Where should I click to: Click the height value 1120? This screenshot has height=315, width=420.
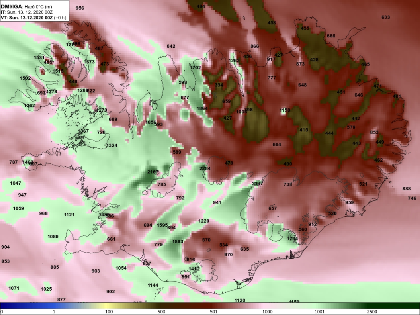[240, 301]
